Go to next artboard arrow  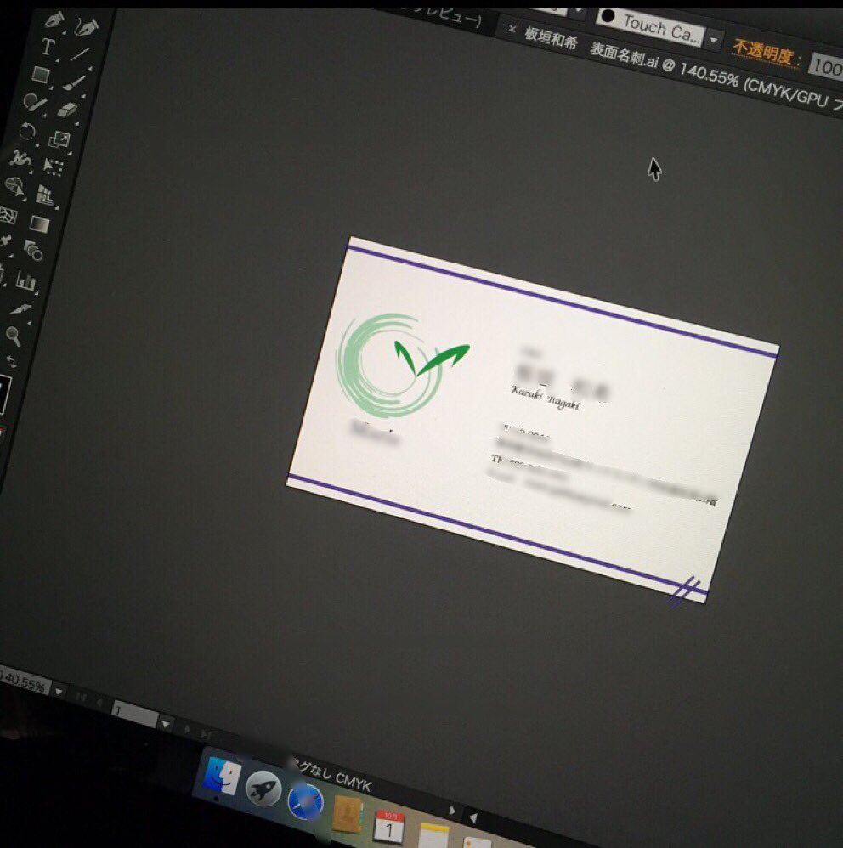[188, 729]
